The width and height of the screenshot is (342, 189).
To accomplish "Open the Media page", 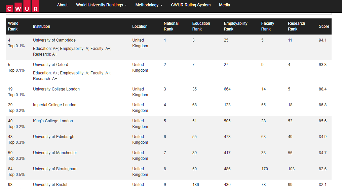I will 225,5.
